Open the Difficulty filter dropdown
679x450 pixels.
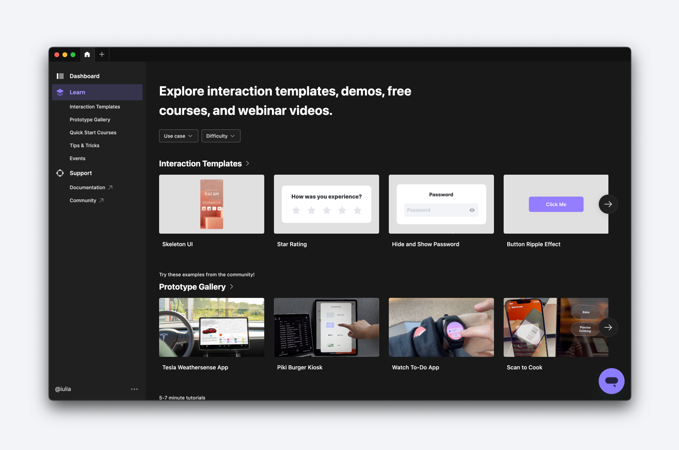click(221, 136)
